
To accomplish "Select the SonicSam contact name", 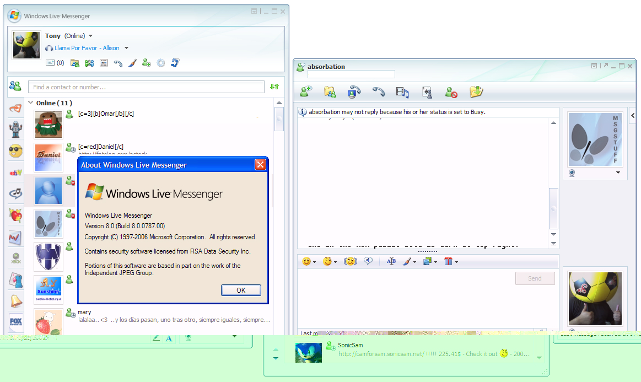I will point(351,345).
